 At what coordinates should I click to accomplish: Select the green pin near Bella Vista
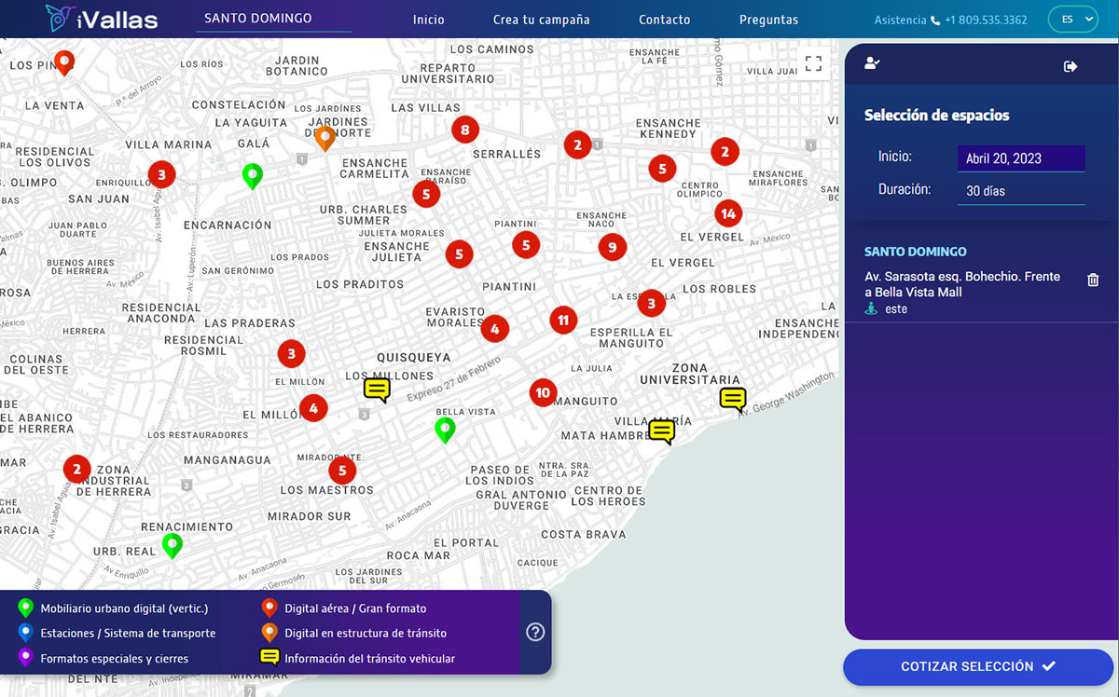point(445,429)
